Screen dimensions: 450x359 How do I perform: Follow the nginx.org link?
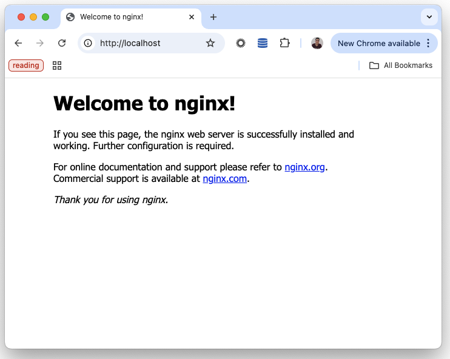(x=304, y=167)
